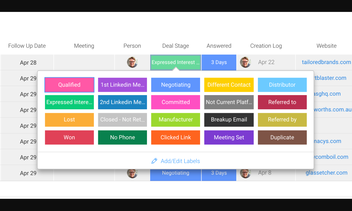Click the Deal Stage column header
The width and height of the screenshot is (352, 211).
pyautogui.click(x=176, y=46)
